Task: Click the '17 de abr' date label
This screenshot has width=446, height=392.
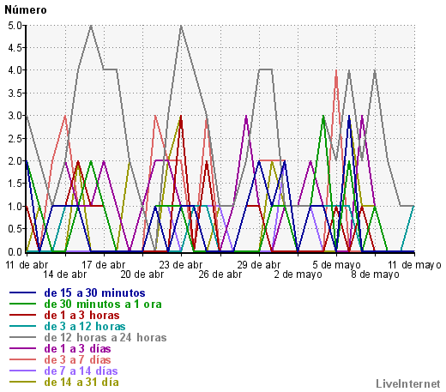Action: click(x=104, y=265)
